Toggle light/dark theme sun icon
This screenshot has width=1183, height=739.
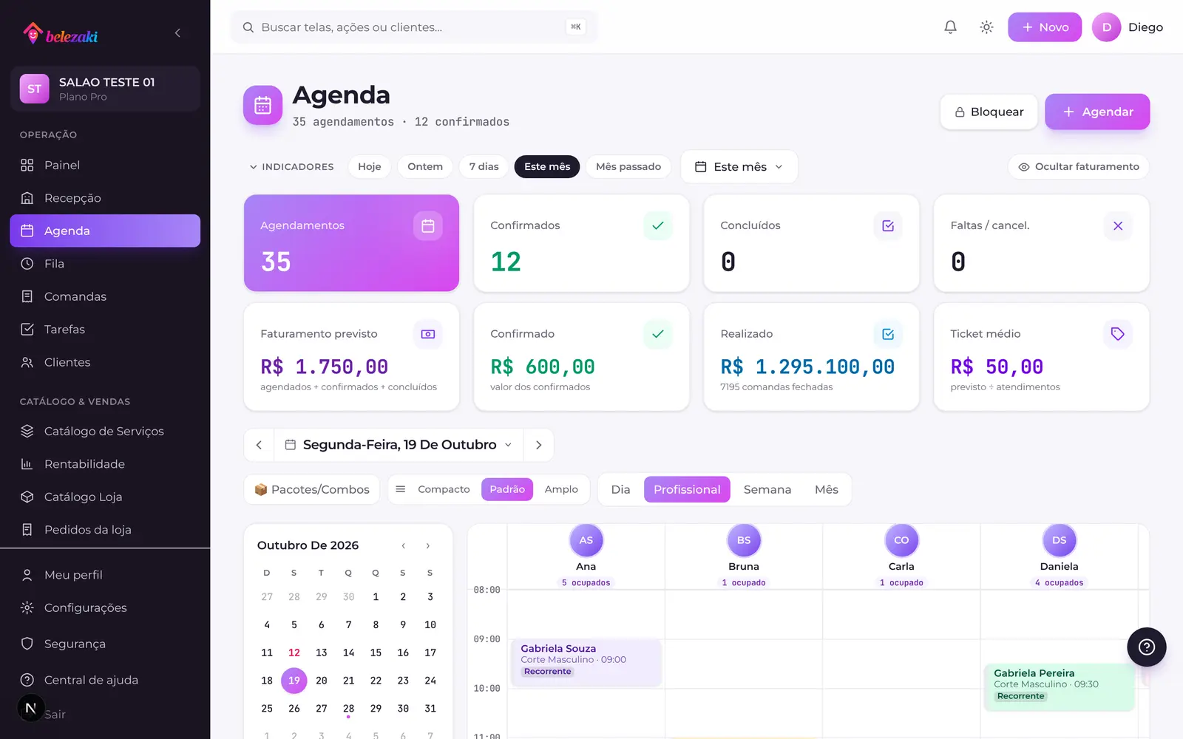986,27
